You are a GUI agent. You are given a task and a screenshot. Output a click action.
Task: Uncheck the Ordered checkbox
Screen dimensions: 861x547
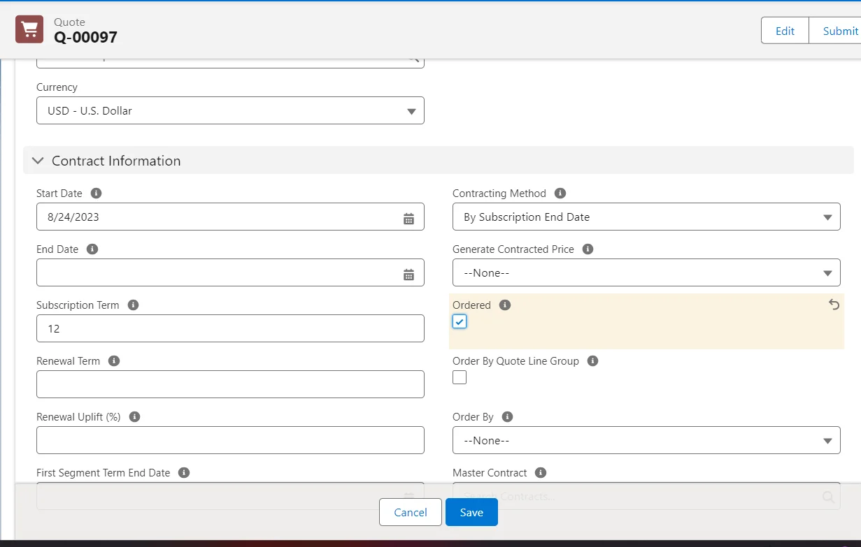click(459, 321)
